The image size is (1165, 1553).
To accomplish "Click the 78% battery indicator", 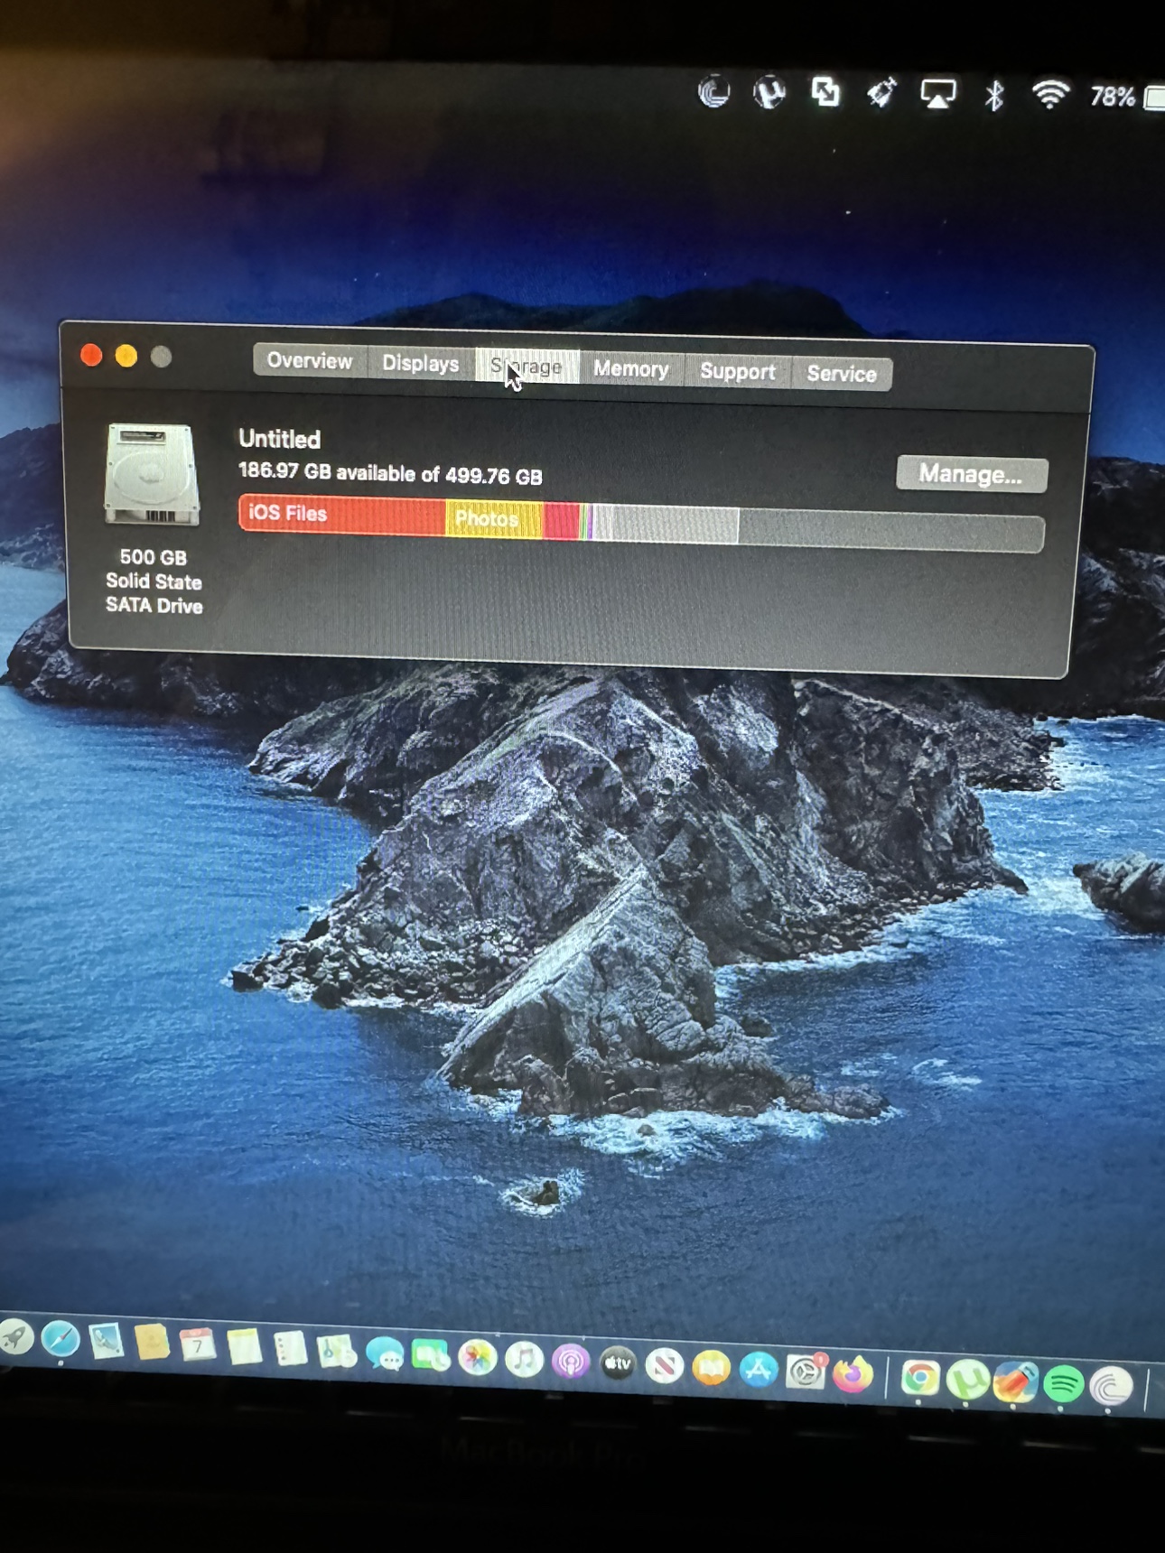I will (1127, 97).
